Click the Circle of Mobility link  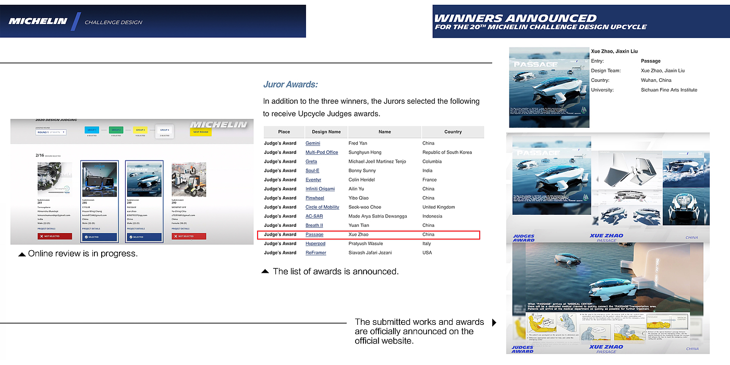(322, 207)
